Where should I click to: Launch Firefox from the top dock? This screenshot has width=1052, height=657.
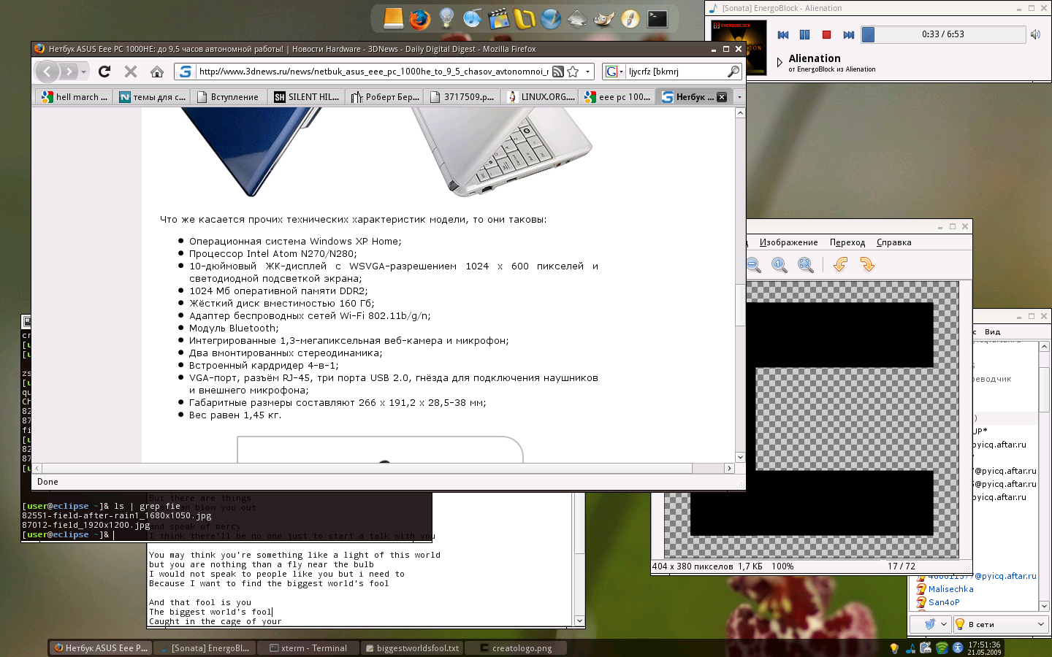419,19
